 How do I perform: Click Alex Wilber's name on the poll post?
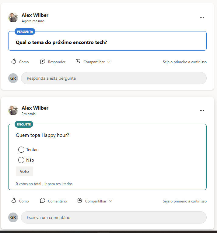[35, 108]
